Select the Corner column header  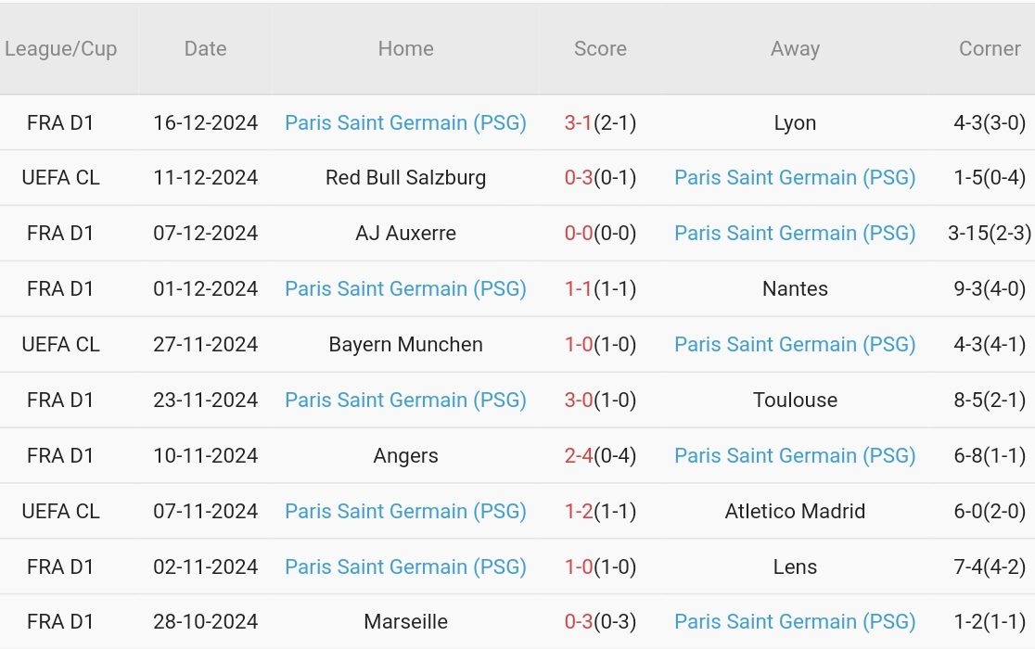[990, 49]
